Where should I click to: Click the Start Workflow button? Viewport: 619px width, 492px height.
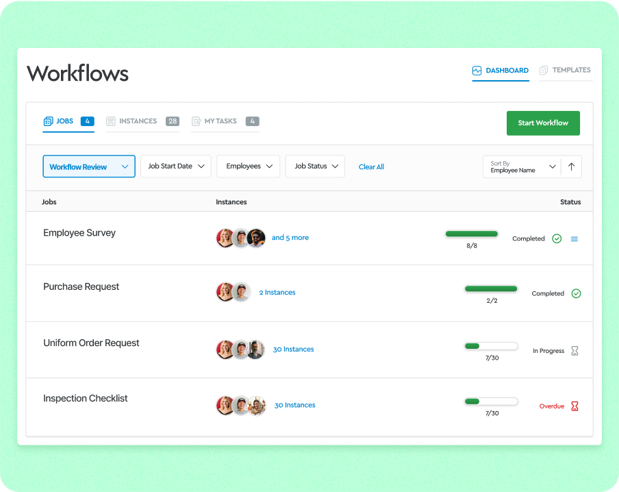543,123
